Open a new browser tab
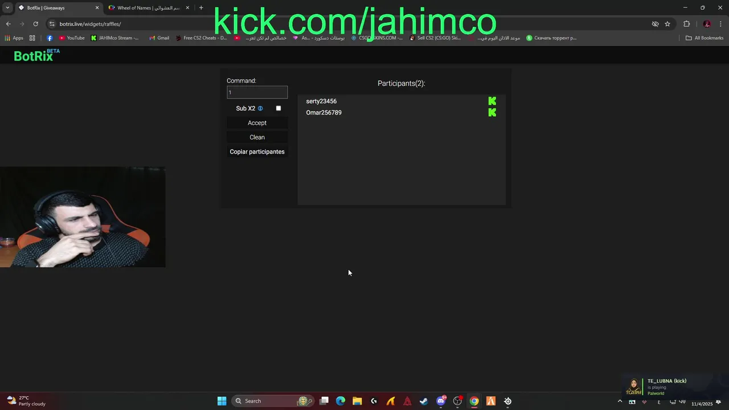The image size is (729, 410). pyautogui.click(x=201, y=8)
